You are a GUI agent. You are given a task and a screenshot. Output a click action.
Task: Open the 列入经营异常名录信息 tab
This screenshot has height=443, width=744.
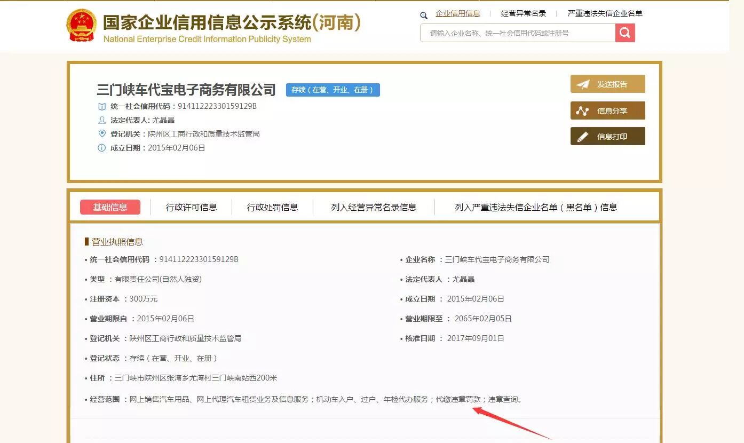374,207
